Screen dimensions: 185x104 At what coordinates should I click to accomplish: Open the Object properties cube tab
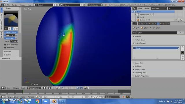150,24
